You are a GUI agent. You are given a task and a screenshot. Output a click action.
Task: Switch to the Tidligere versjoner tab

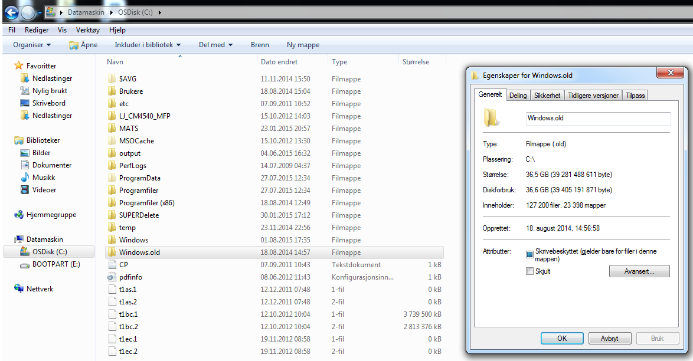593,96
